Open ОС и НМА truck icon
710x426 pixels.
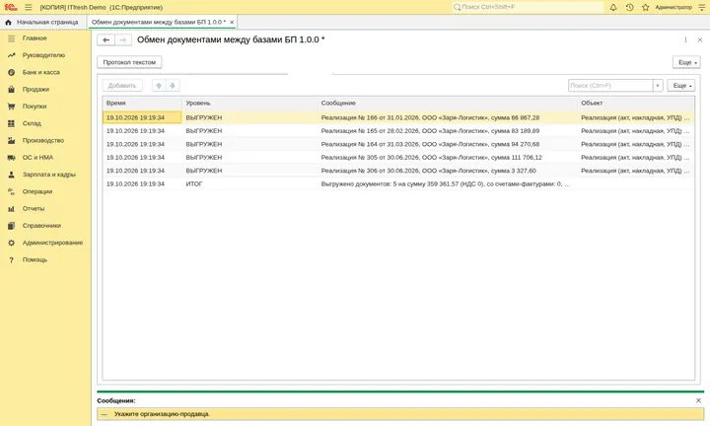pos(11,158)
